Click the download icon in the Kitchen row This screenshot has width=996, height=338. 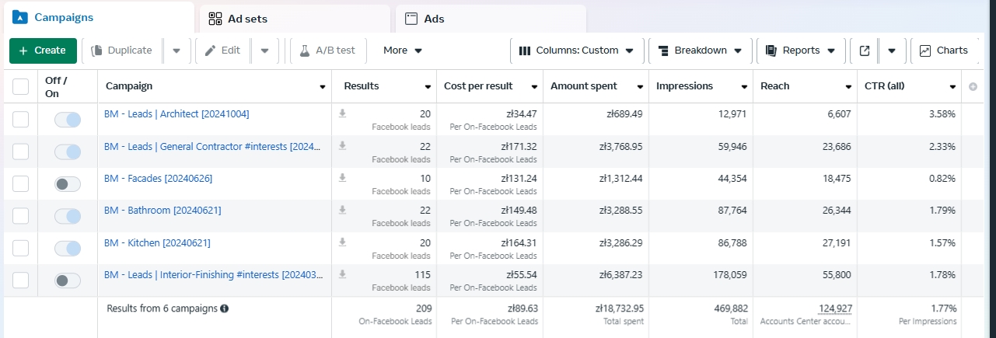pos(342,242)
